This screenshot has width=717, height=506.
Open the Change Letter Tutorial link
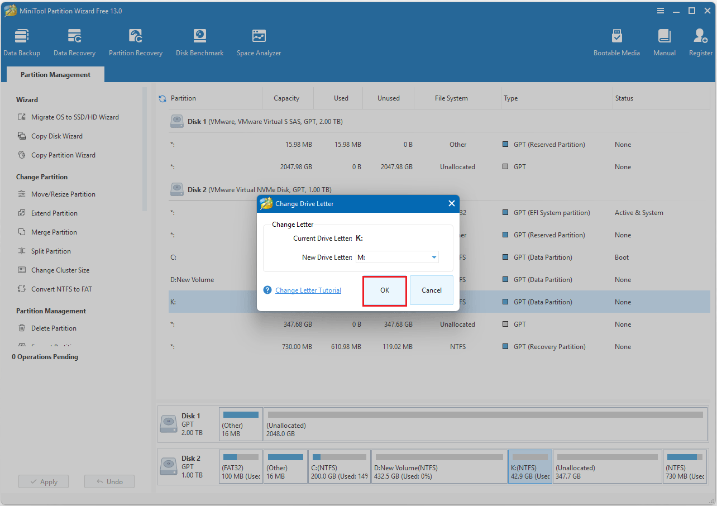307,290
